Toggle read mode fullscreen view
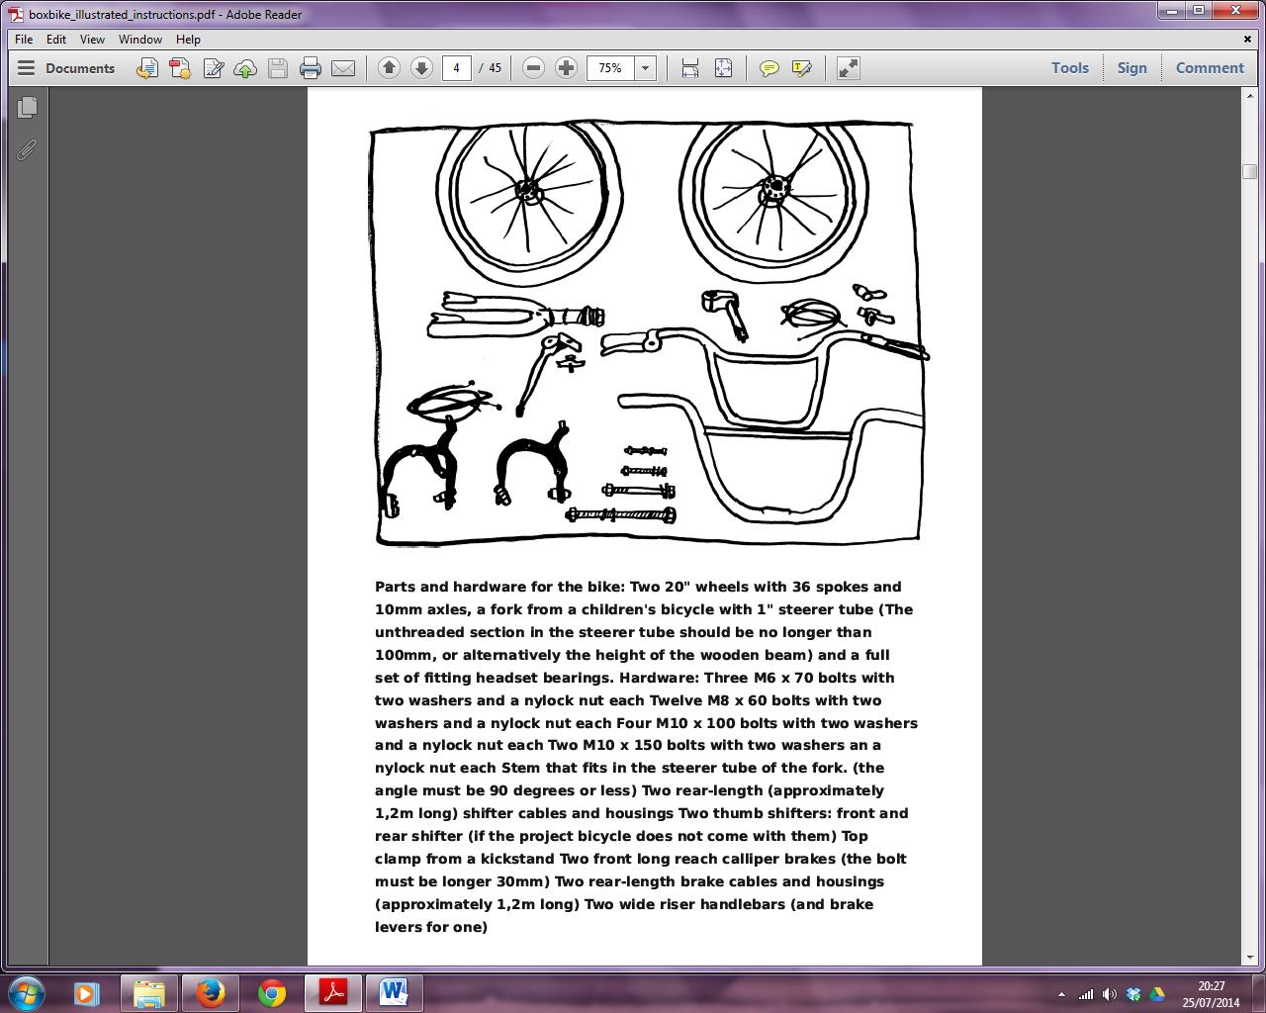Image resolution: width=1266 pixels, height=1013 pixels. (848, 68)
